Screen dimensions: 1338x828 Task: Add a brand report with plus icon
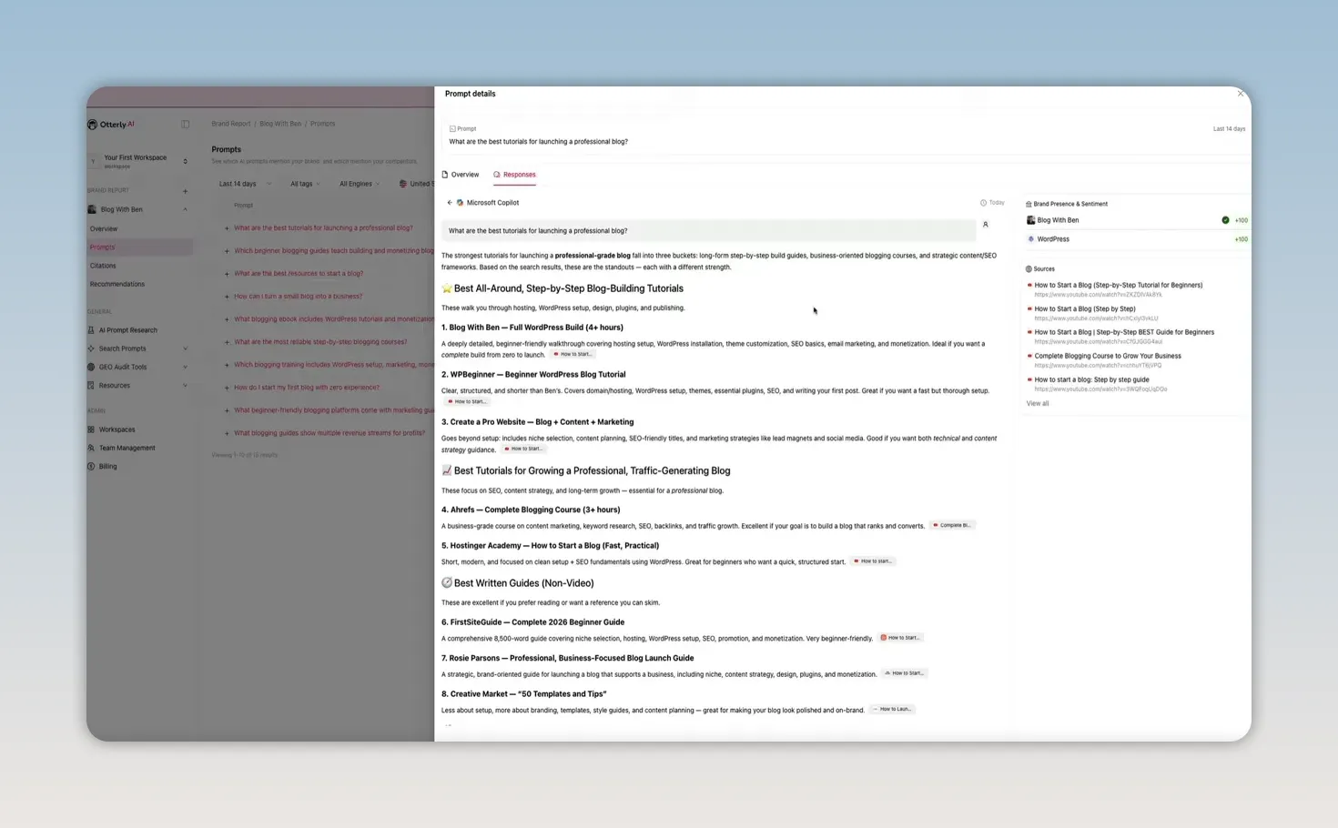coord(185,191)
